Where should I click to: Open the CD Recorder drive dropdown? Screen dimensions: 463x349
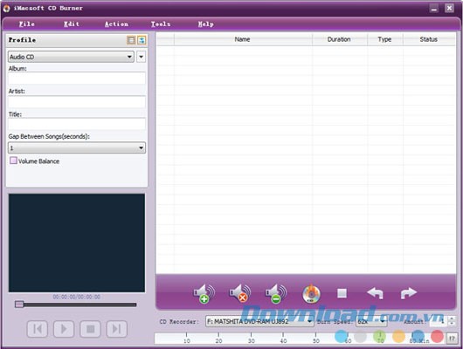tap(259, 321)
